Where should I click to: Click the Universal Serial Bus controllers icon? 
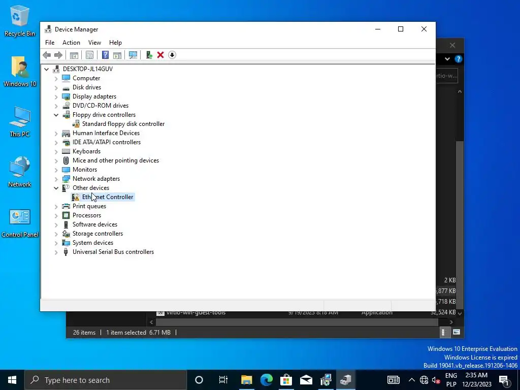[66, 252]
